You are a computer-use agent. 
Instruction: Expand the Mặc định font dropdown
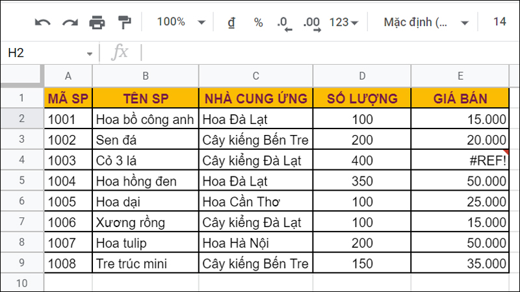426,23
